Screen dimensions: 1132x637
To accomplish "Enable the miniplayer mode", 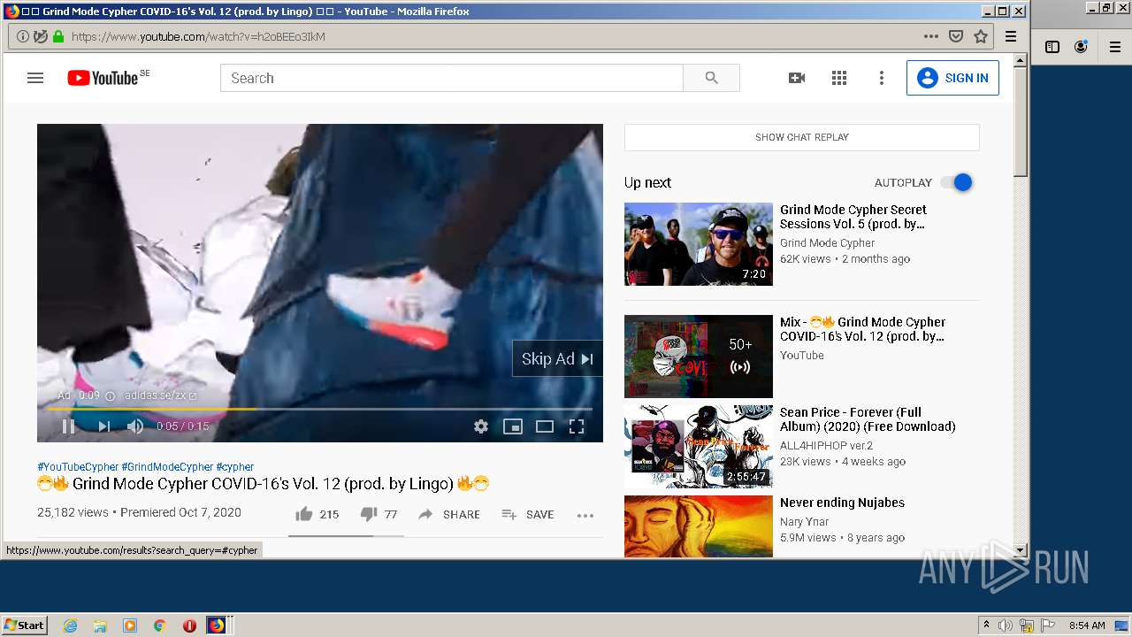I will point(513,426).
